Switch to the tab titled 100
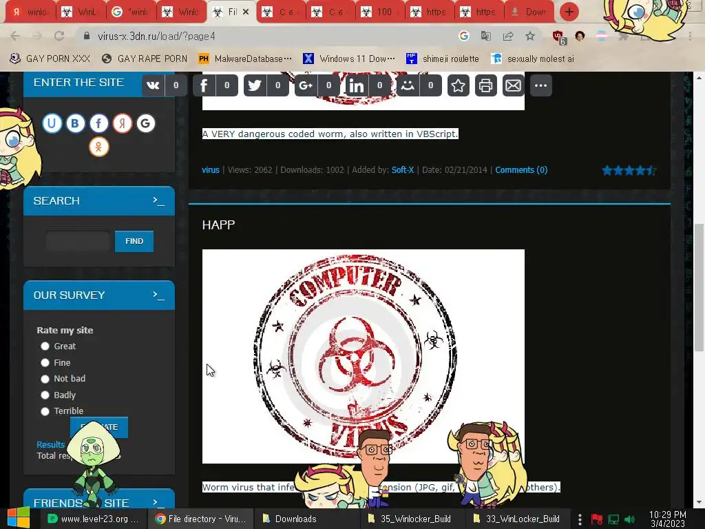 (380, 12)
